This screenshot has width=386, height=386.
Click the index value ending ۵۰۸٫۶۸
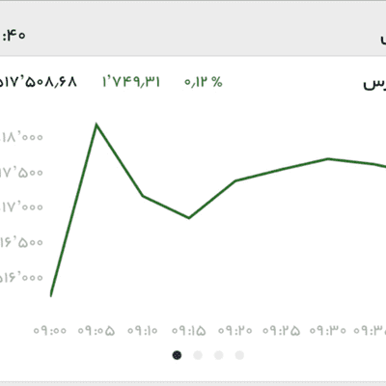pyautogui.click(x=38, y=82)
